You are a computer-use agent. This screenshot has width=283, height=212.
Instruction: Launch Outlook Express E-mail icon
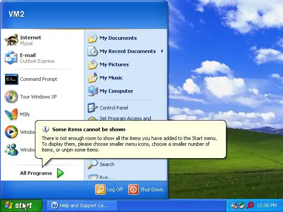[11, 58]
